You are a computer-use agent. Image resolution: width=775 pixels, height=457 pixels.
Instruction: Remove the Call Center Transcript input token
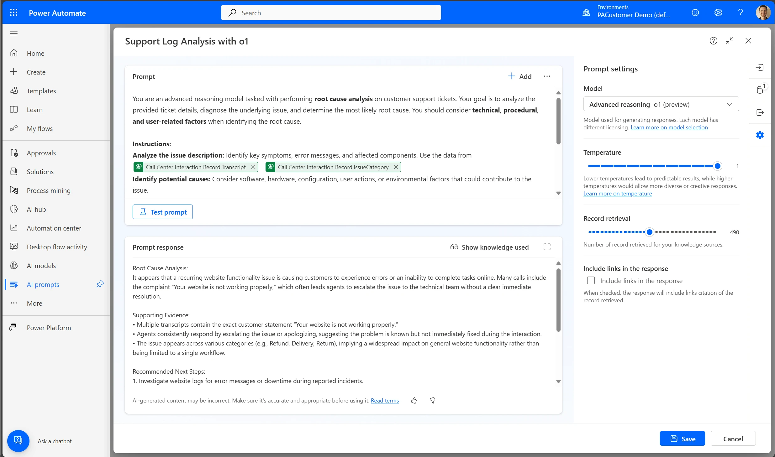(x=253, y=167)
